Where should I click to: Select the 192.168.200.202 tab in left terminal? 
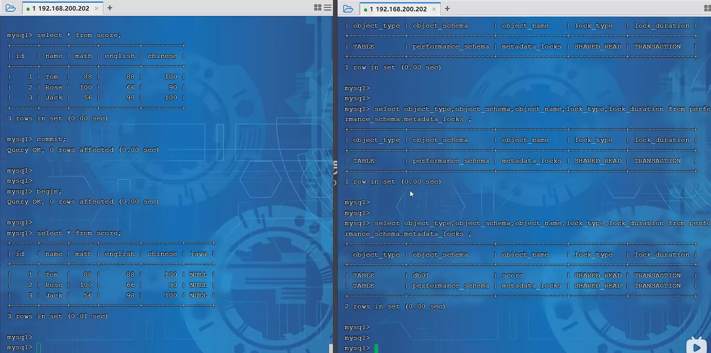click(61, 8)
